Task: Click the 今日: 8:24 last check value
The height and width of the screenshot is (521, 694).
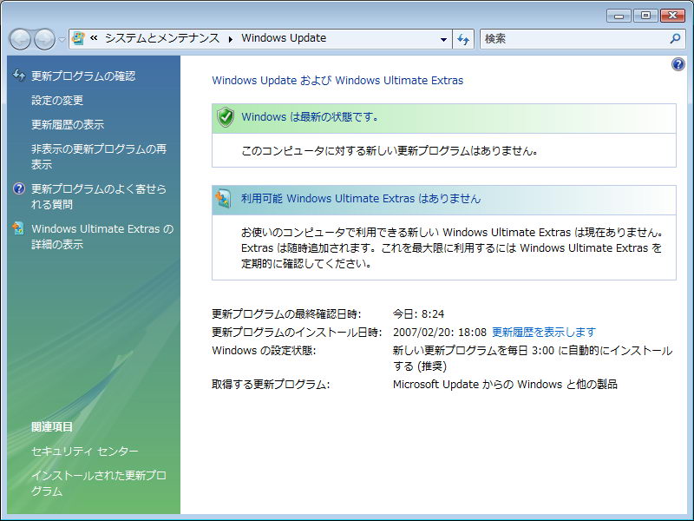Action: click(x=418, y=314)
